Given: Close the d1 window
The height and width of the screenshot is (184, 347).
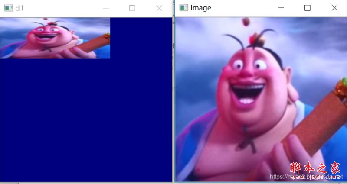Looking at the screenshot, I should coord(159,8).
